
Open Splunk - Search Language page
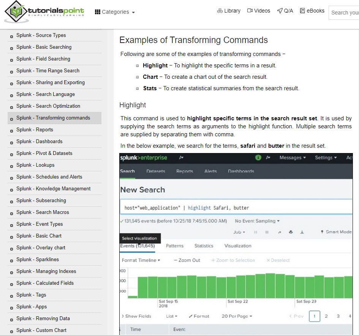[x=45, y=94]
